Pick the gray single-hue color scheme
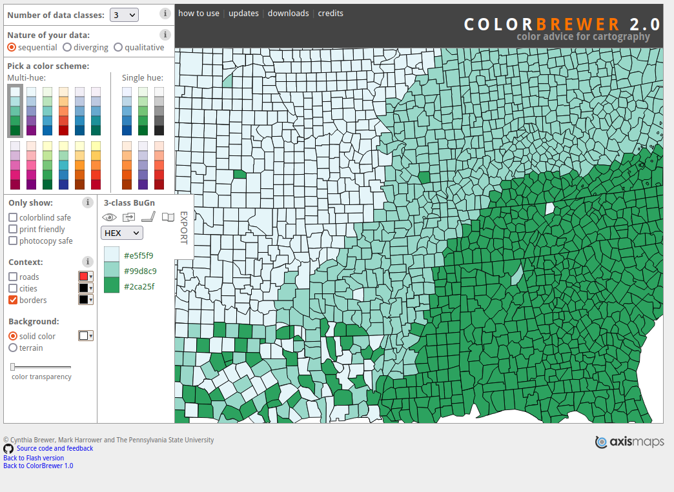The height and width of the screenshot is (492, 674). 159,111
